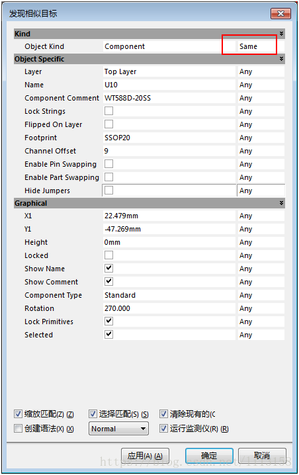Viewport: 299px width, 475px height.
Task: Change X1 match option from Any
Action: coord(261,216)
